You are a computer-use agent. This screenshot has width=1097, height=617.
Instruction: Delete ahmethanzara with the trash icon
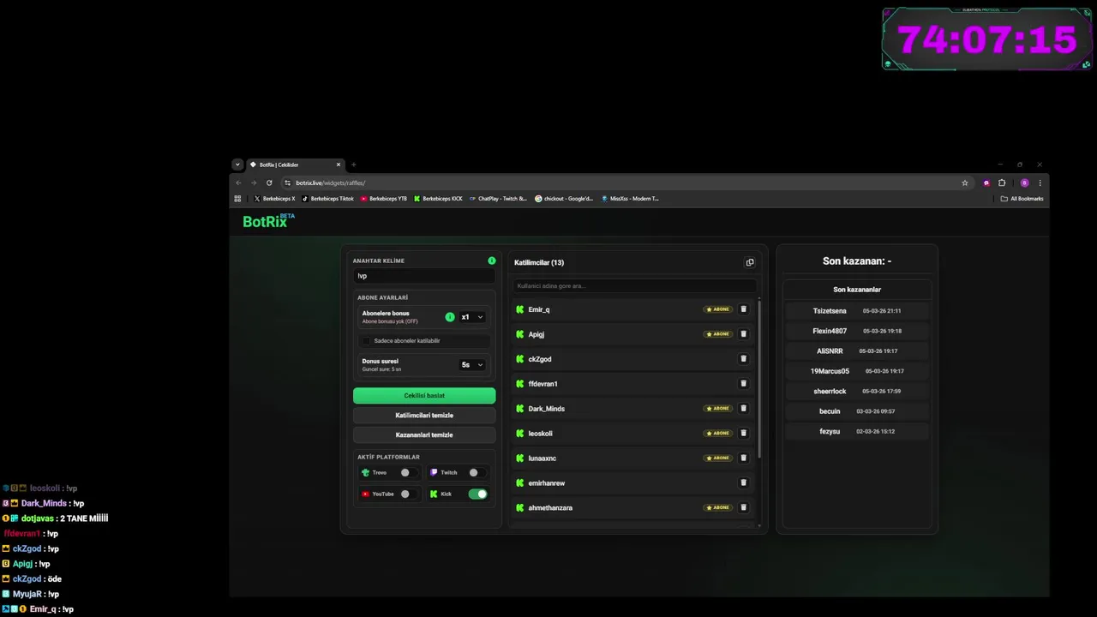[x=744, y=507]
